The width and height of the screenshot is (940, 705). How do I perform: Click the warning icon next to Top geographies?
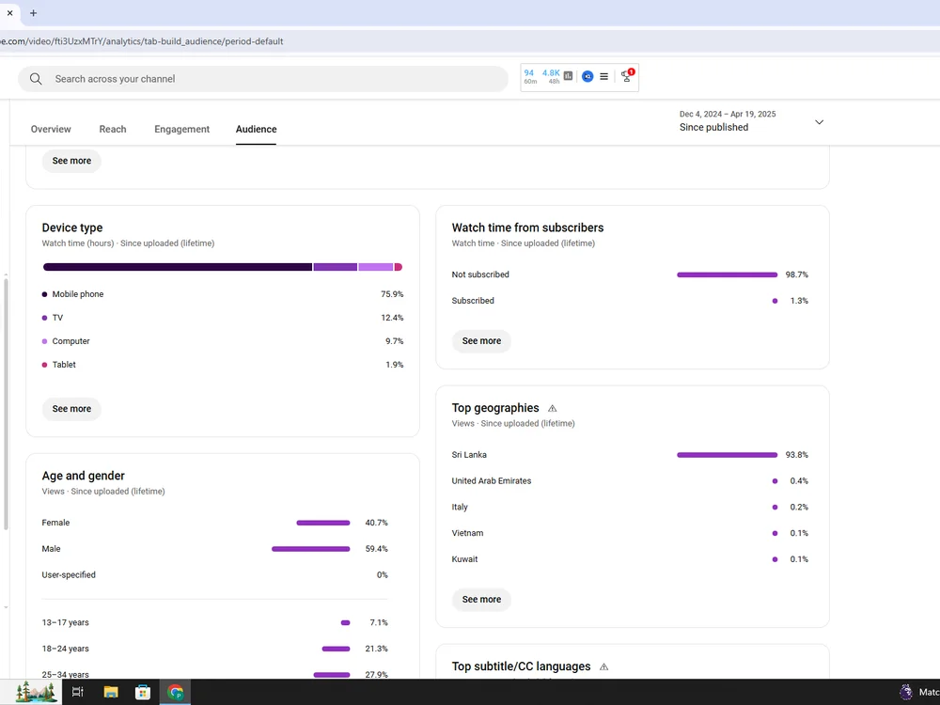552,408
